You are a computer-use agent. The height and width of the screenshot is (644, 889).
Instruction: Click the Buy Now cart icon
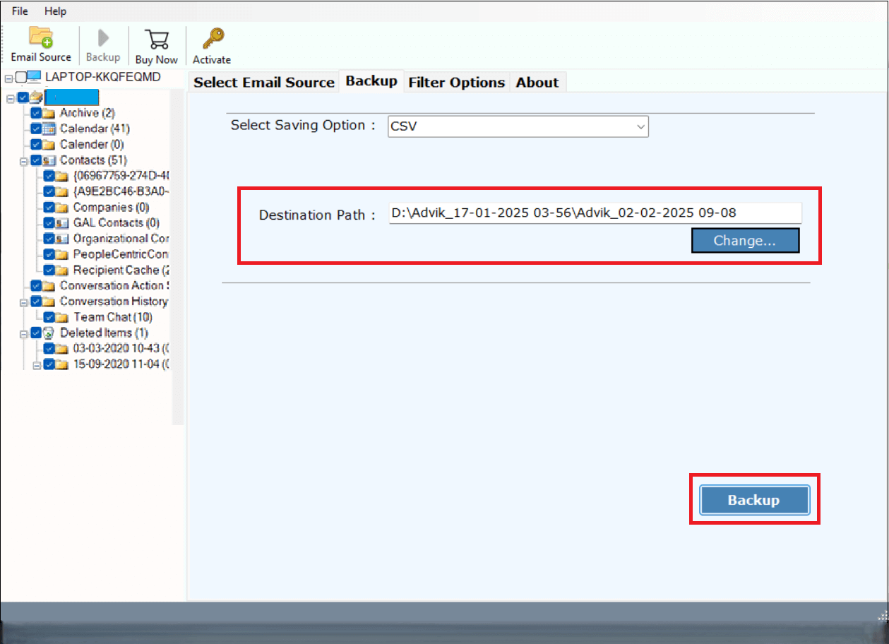[156, 40]
